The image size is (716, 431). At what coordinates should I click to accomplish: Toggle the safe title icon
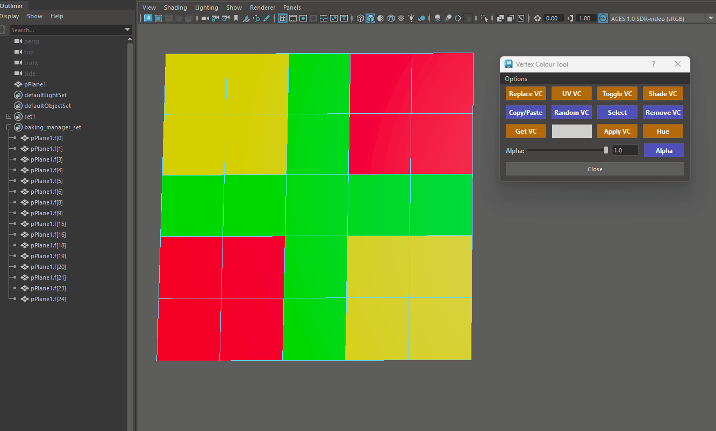(x=344, y=18)
